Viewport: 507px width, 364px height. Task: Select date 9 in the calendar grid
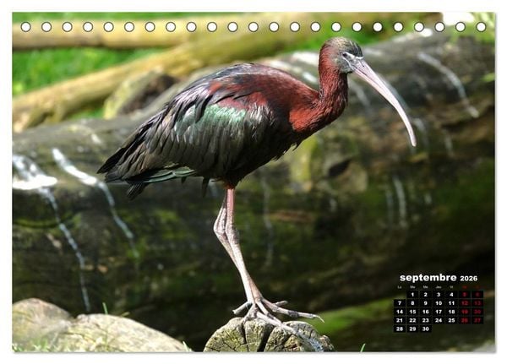tap(426, 303)
